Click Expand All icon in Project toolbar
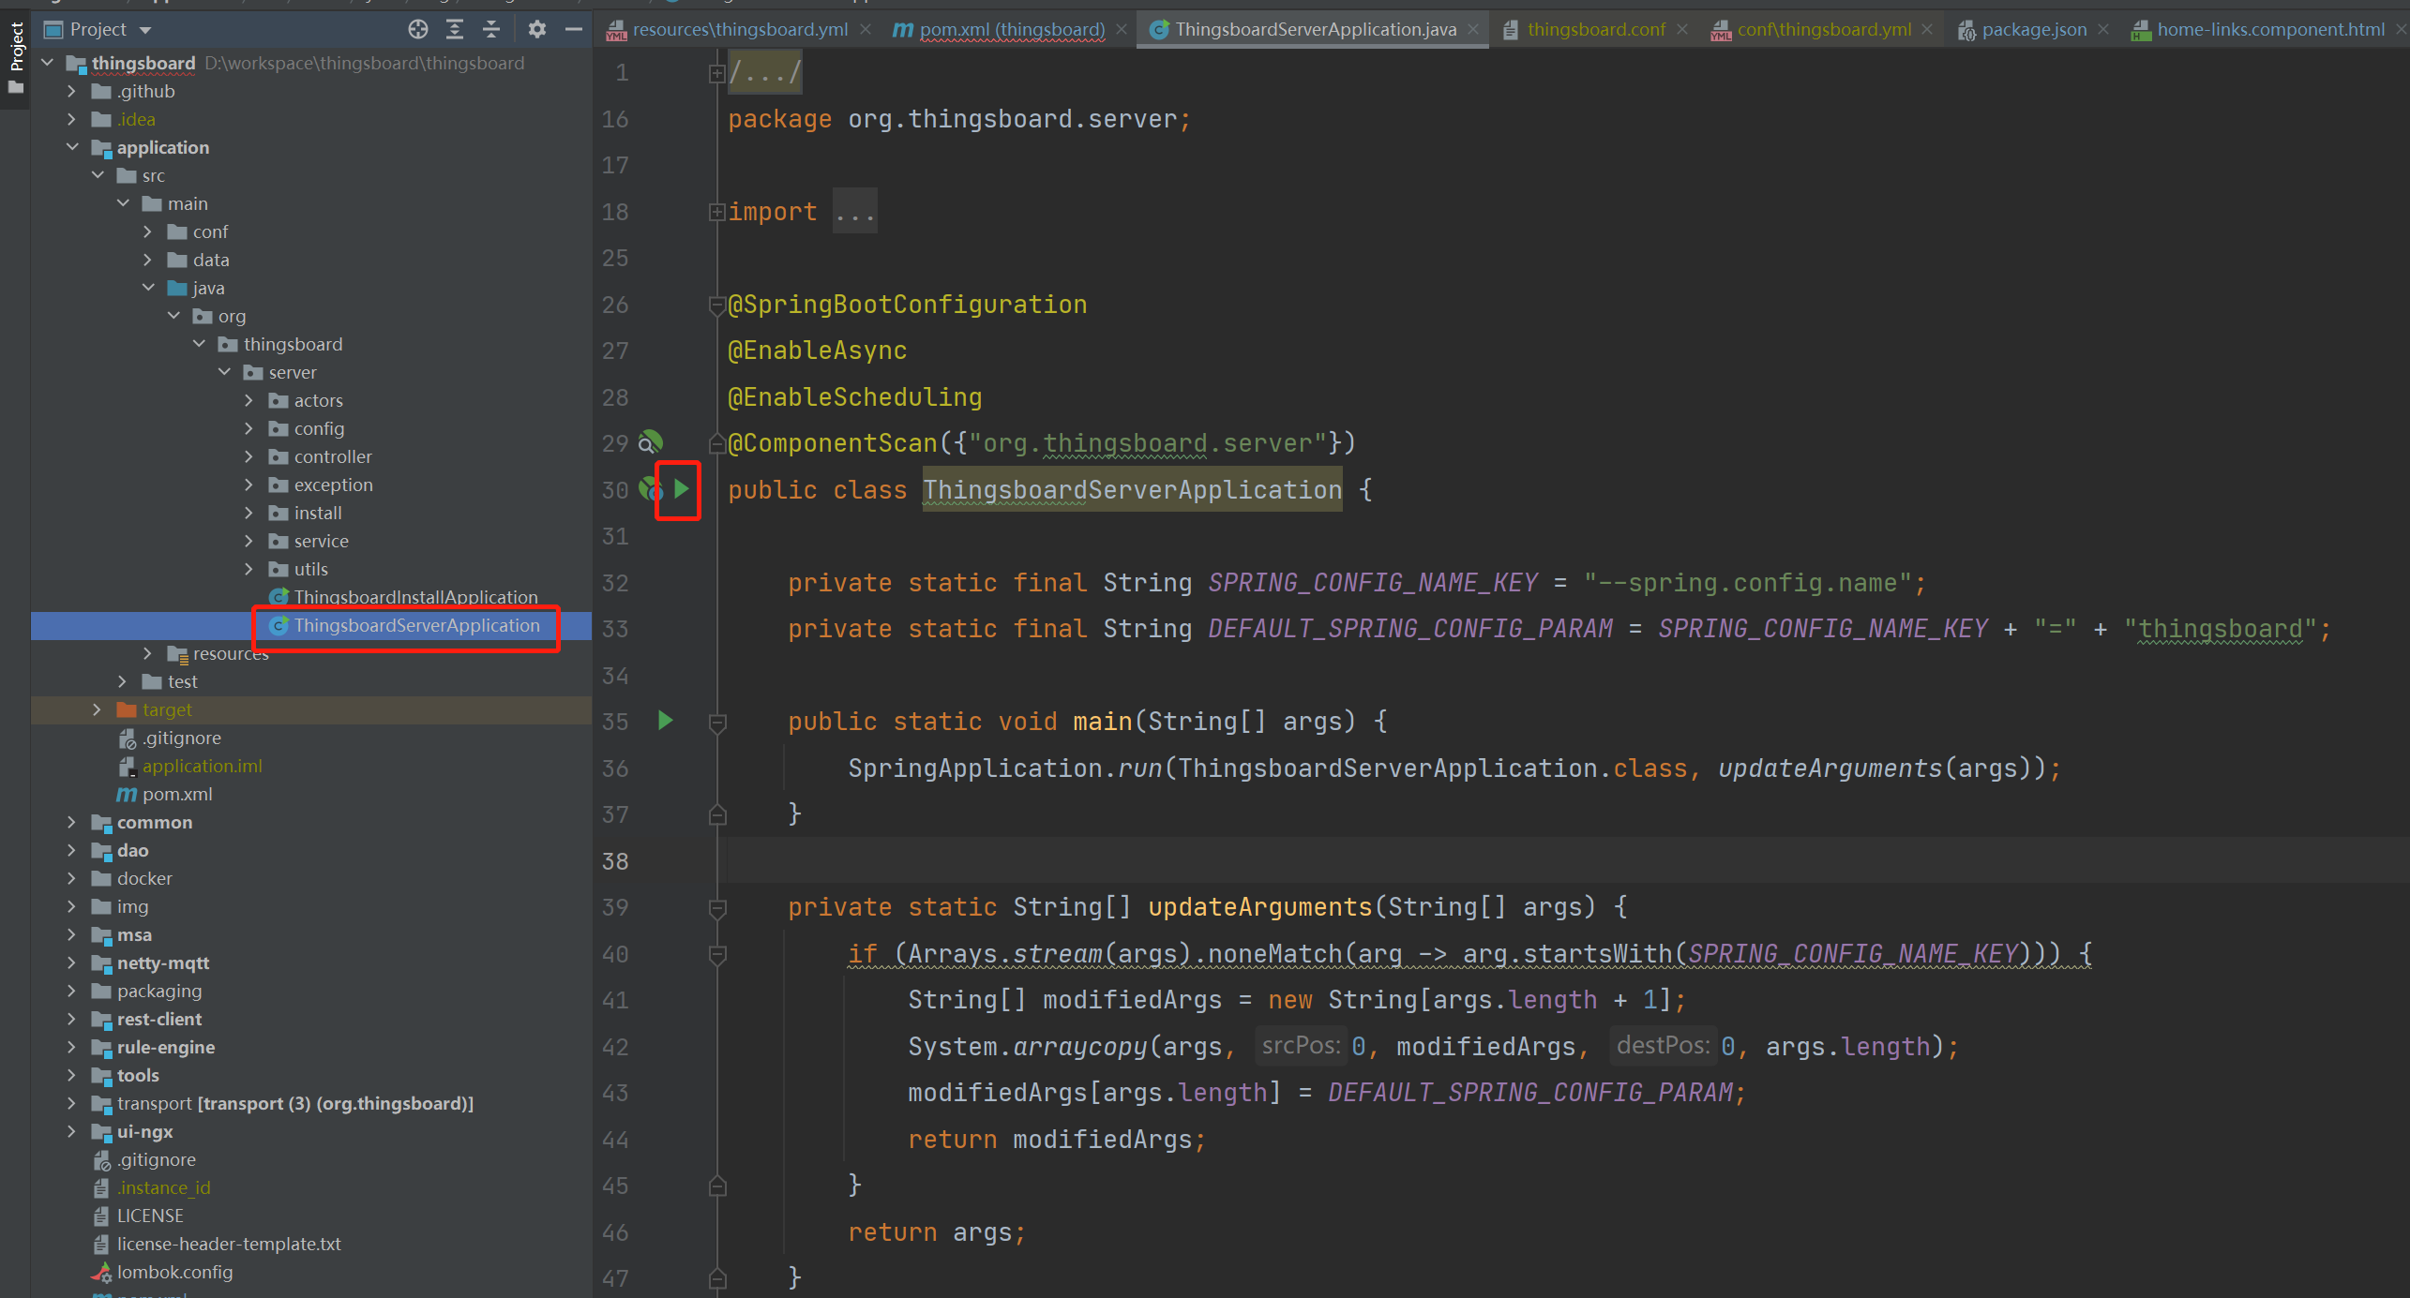Image resolution: width=2410 pixels, height=1298 pixels. point(455,29)
